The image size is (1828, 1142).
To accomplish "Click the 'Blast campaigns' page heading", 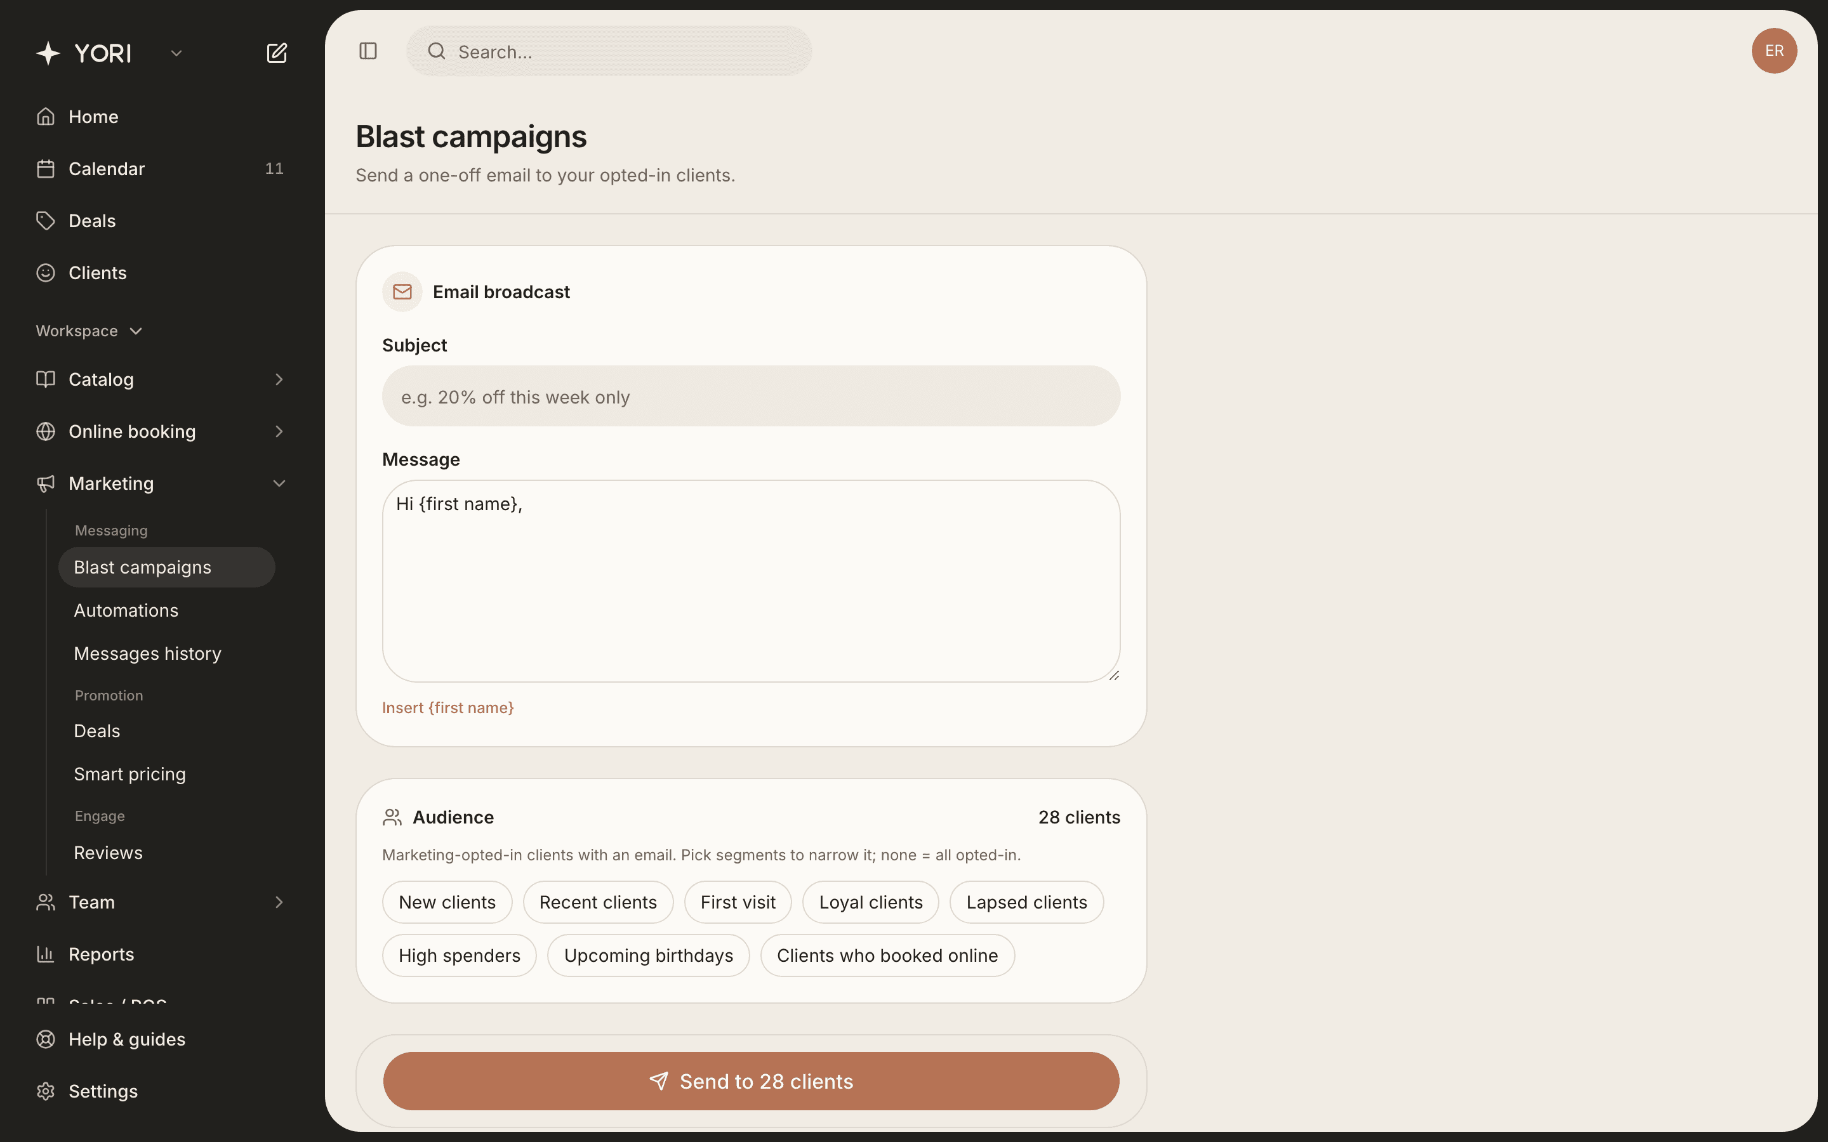I will [x=472, y=136].
